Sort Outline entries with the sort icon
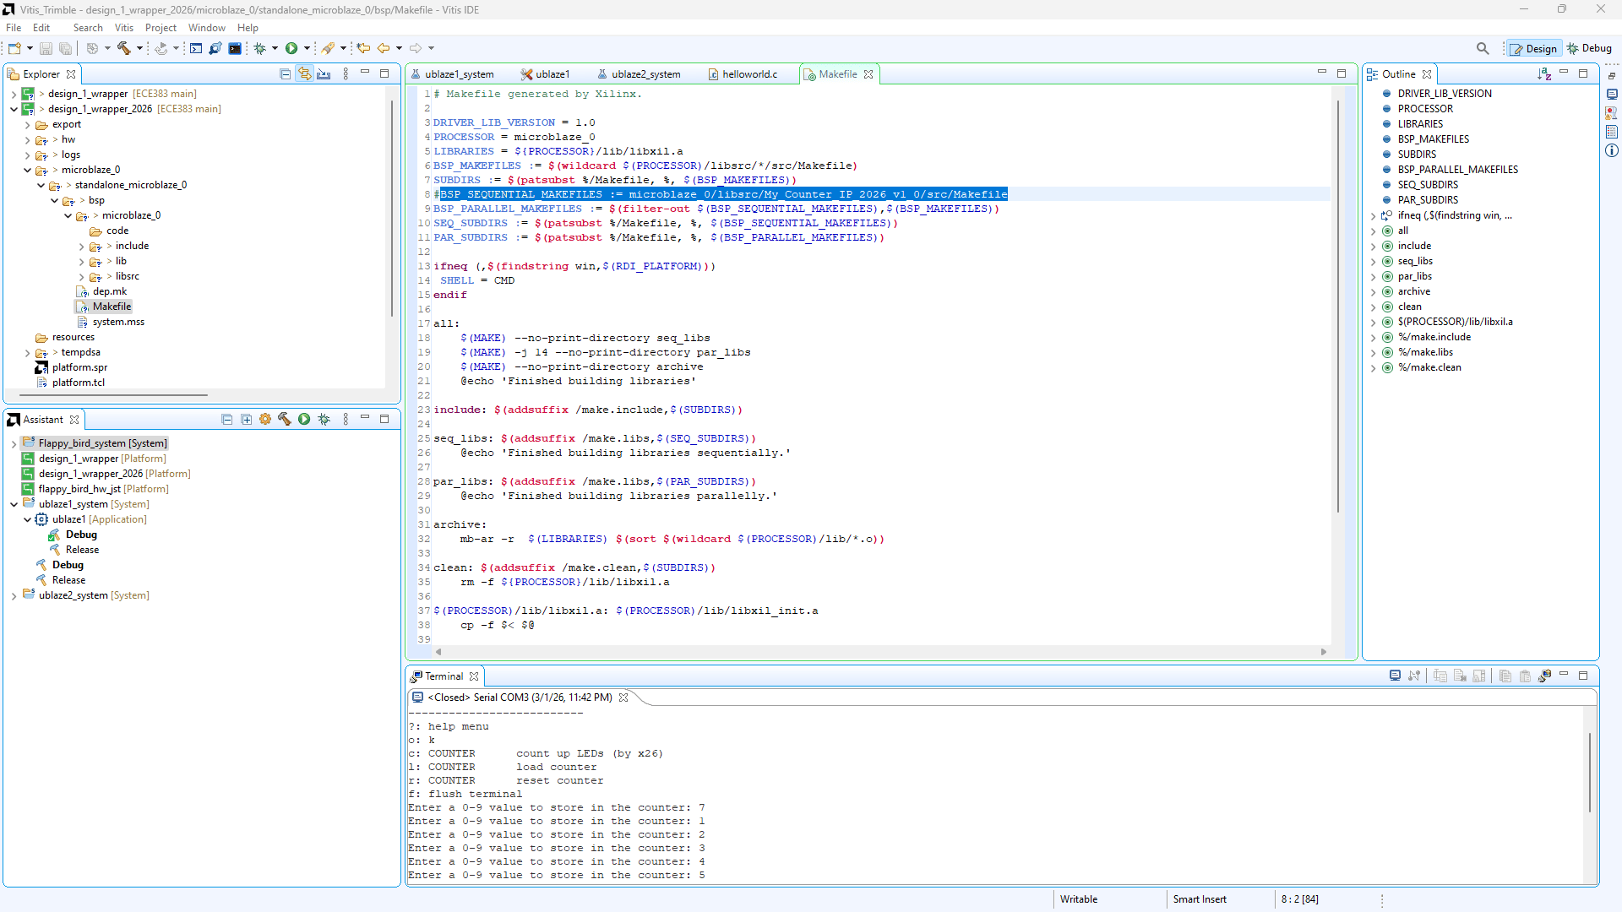Image resolution: width=1622 pixels, height=912 pixels. click(1545, 74)
